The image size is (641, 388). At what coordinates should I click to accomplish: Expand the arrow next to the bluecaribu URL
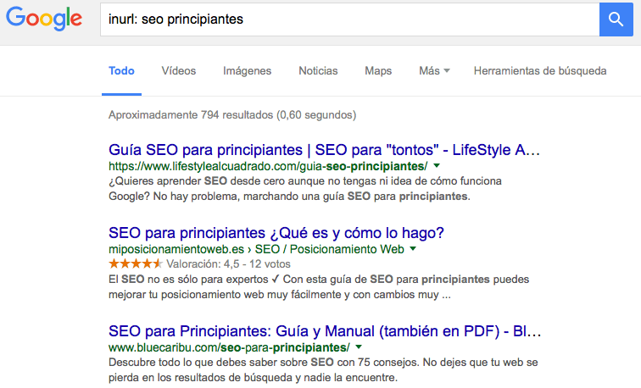click(359, 347)
